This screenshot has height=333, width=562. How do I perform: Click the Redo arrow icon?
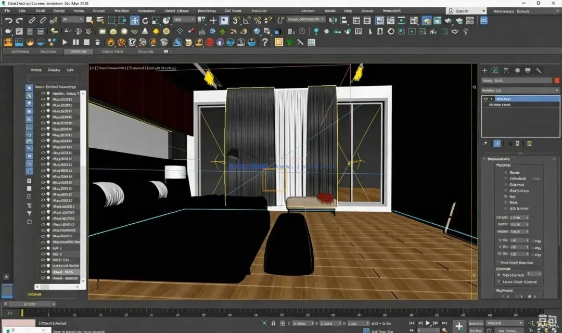tap(19, 20)
